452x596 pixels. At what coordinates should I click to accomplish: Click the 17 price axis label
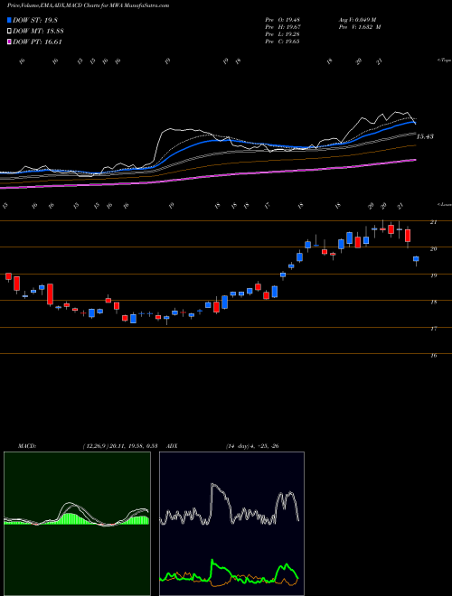(433, 329)
